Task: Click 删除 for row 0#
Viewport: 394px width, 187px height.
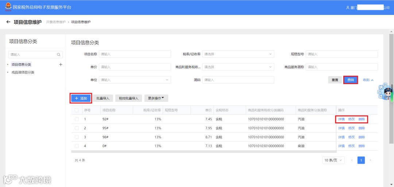Action: 362,146
